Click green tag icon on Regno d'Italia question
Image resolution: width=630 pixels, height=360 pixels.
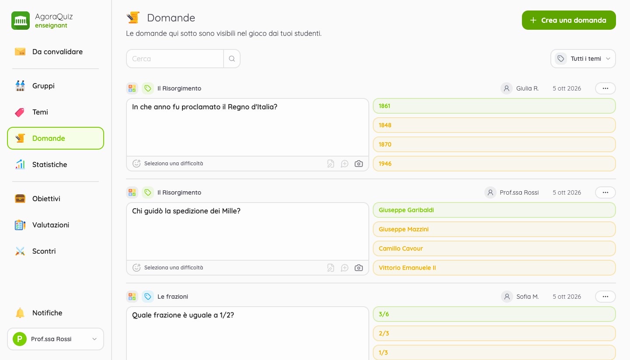pos(148,88)
